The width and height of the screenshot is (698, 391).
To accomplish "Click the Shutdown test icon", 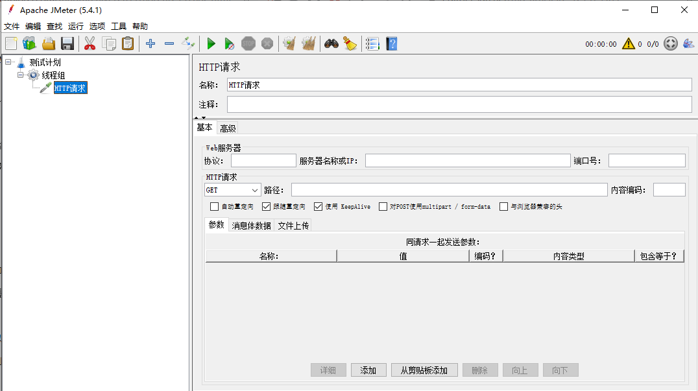I will (x=267, y=43).
